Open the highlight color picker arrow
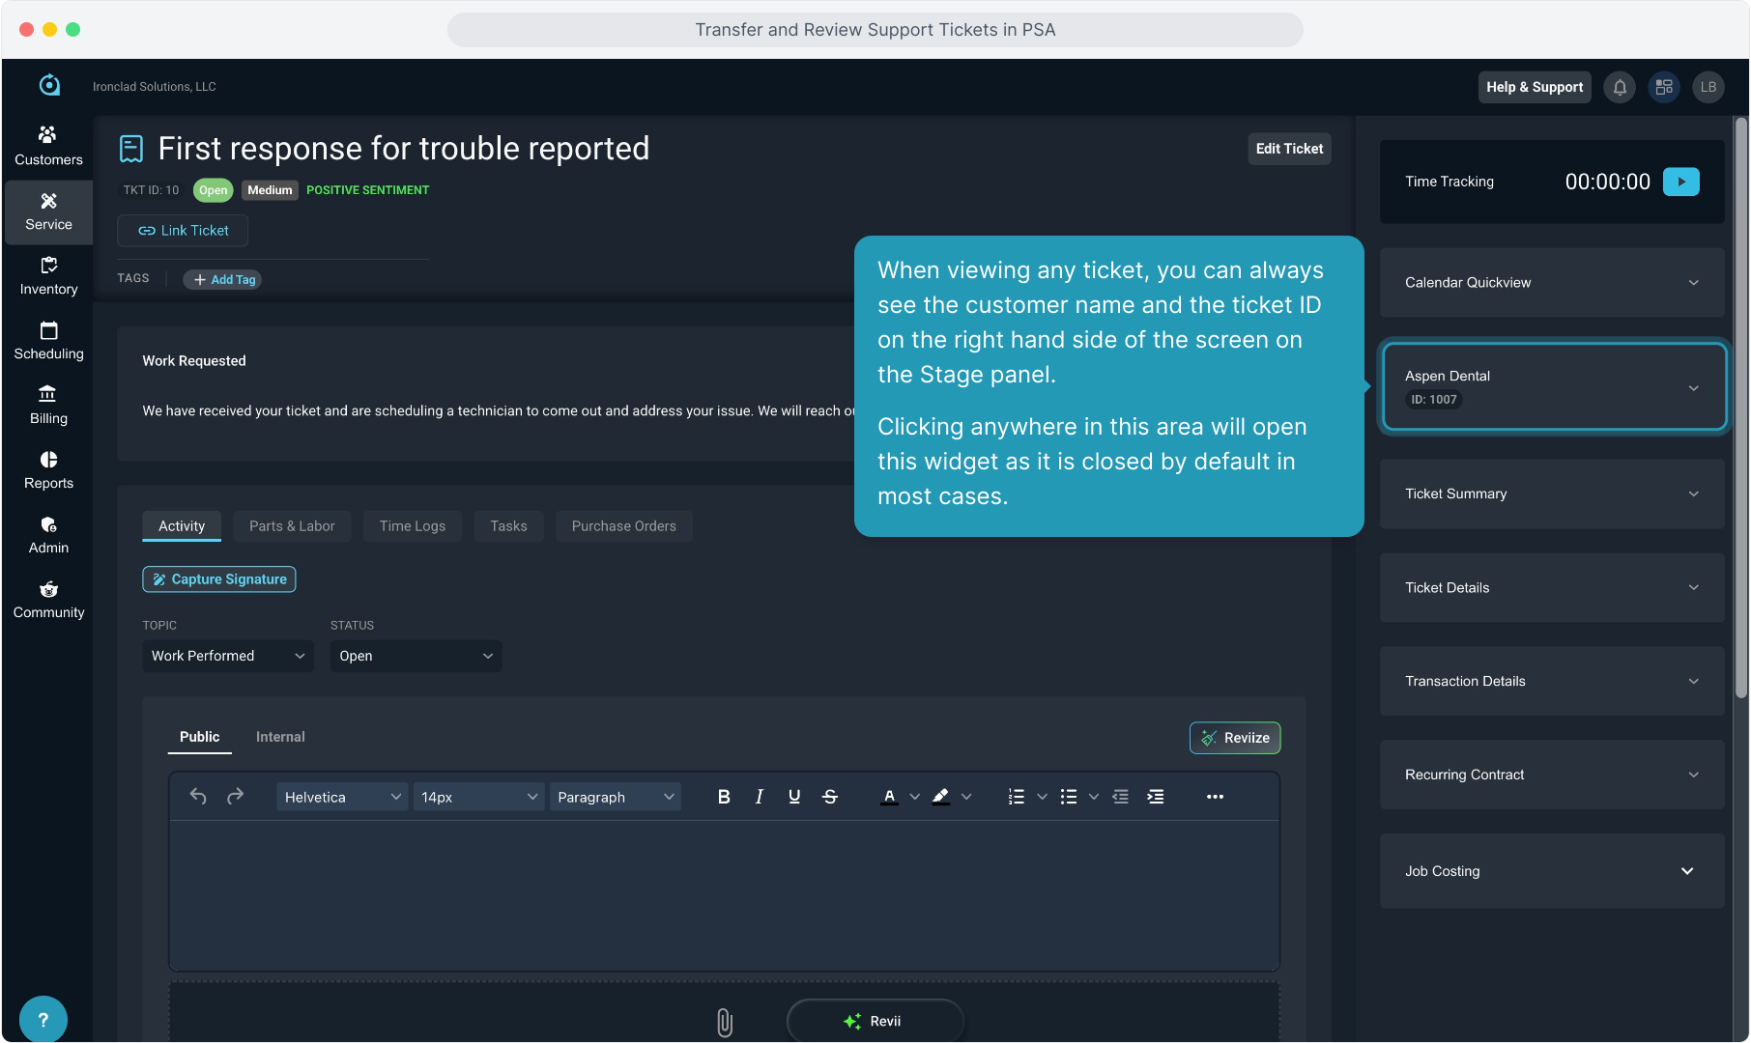1751x1043 pixels. coord(966,797)
